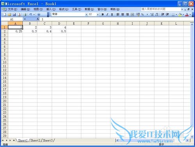Apply borders with the Borders icon
The image size is (195, 147).
(x=173, y=14)
